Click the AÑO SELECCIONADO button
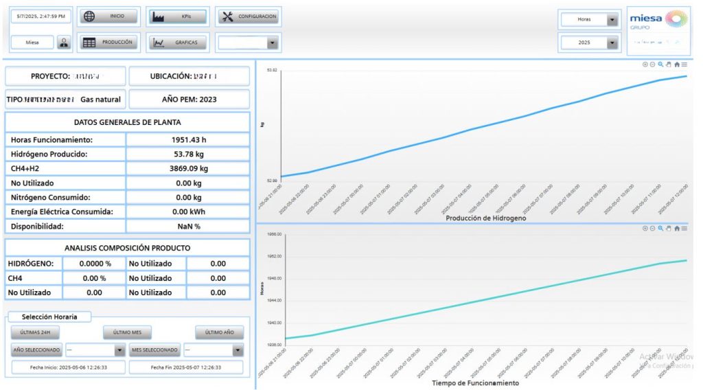 click(37, 350)
